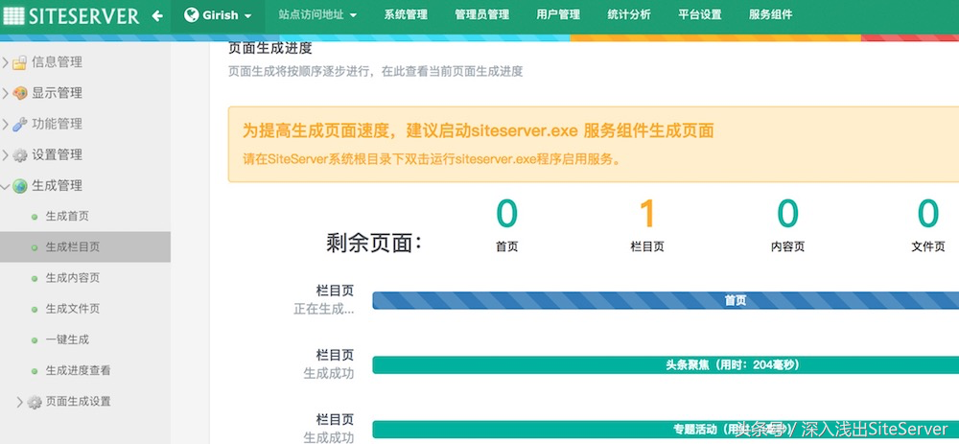Collapse the 生成管理 tree chevron

pyautogui.click(x=6, y=186)
